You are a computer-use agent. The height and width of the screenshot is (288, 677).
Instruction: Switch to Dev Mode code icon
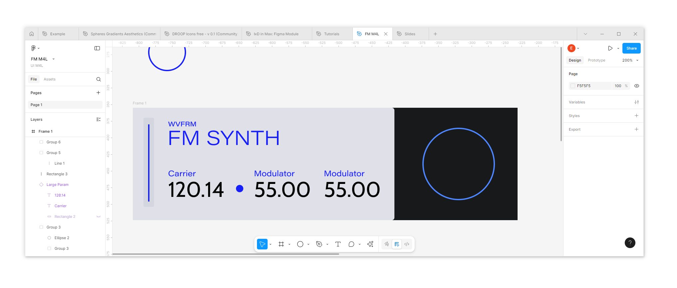[407, 244]
